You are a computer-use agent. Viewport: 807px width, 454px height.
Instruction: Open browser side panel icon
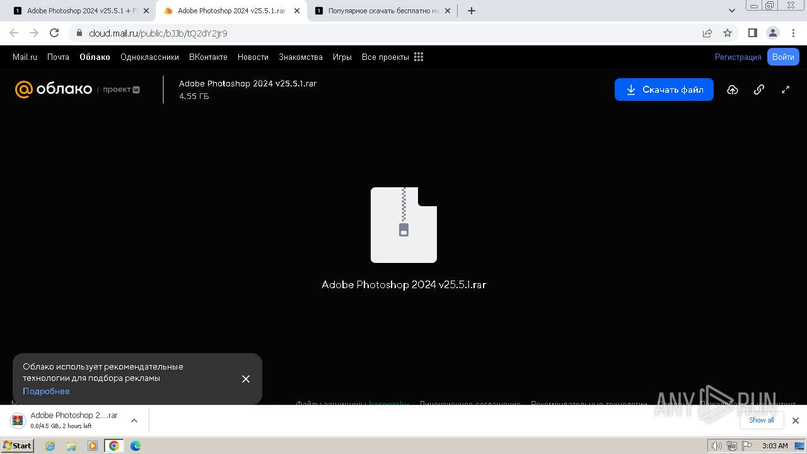click(x=753, y=33)
